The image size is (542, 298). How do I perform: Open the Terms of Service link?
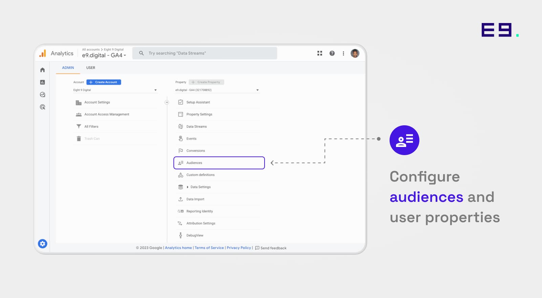point(209,248)
